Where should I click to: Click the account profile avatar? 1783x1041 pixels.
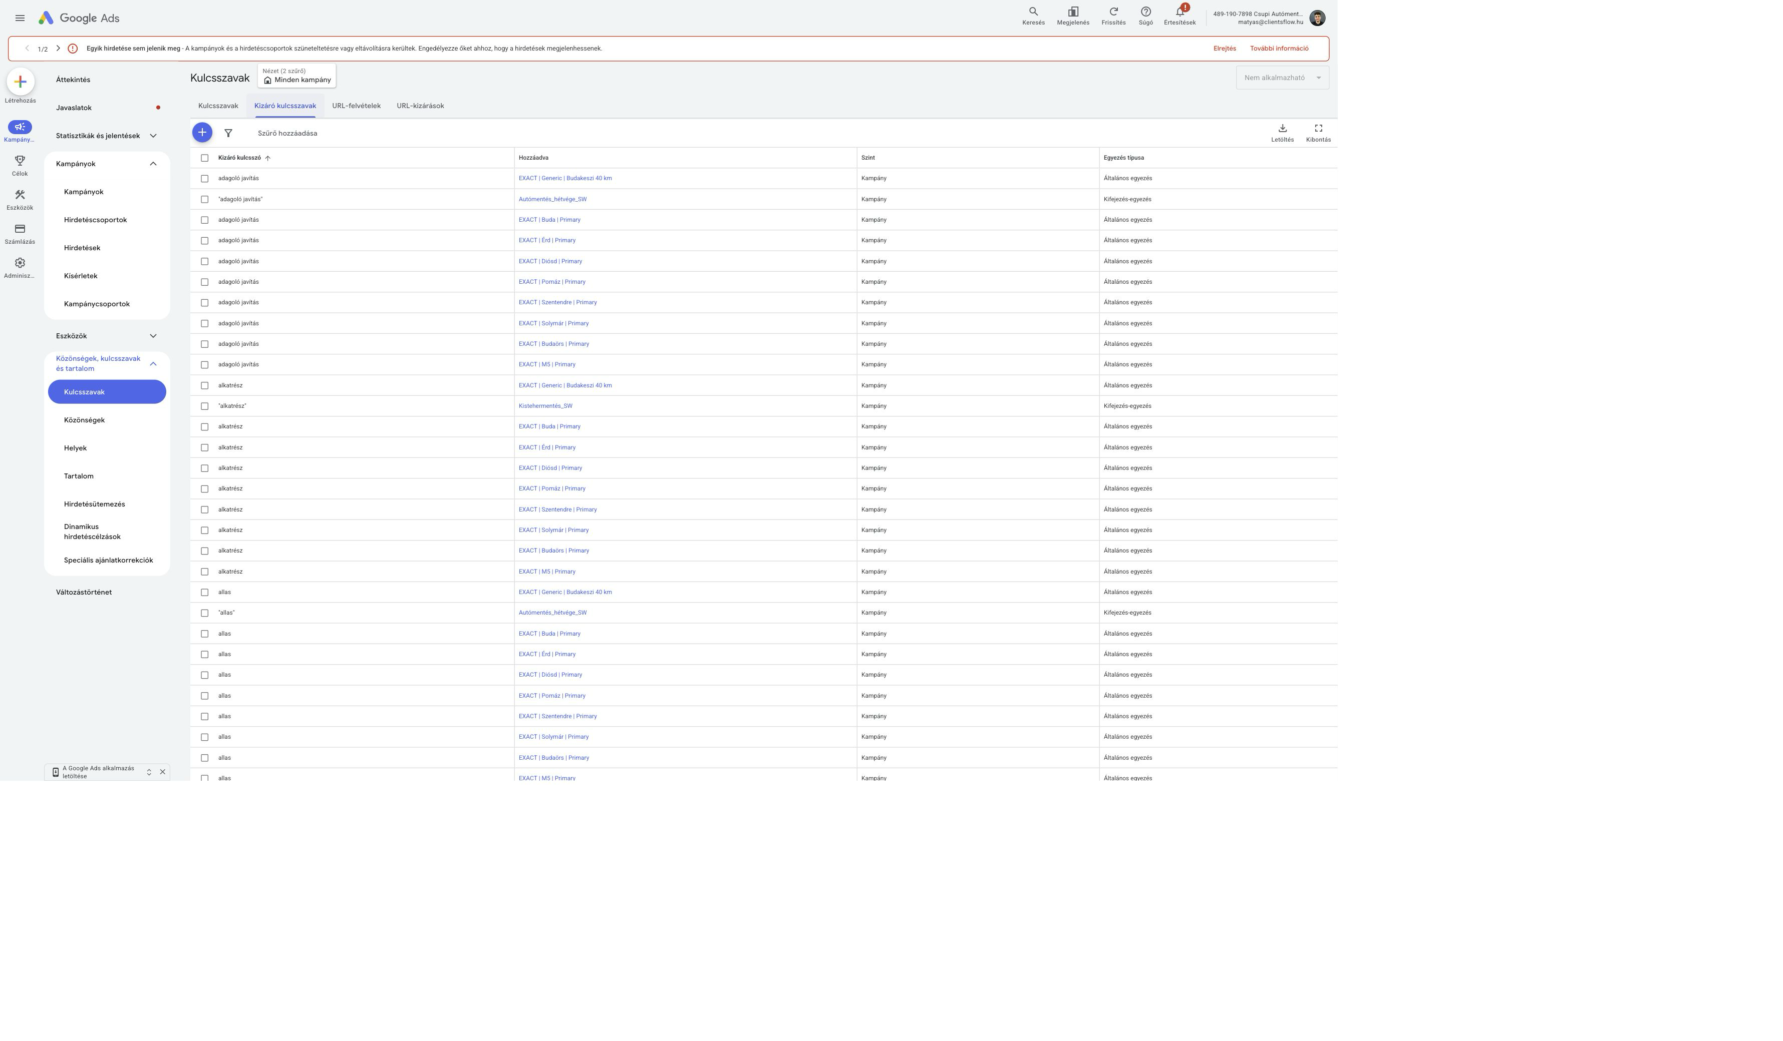click(1317, 19)
